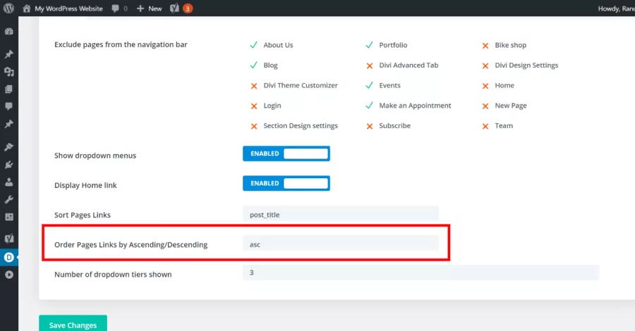This screenshot has width=635, height=331.
Task: Open Settings icon in sidebar
Action: [x=9, y=217]
